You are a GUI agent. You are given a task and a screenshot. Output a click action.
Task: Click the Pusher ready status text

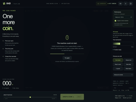(x=118, y=50)
